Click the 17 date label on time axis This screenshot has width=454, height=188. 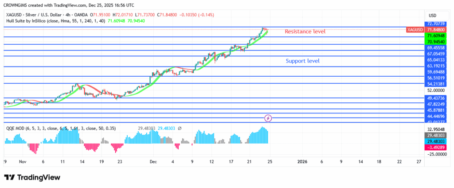tap(231, 162)
